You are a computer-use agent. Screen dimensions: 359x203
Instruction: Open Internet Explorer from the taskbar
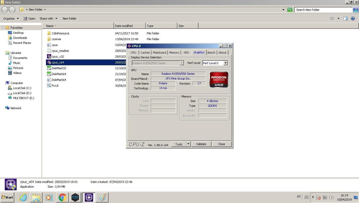[x=23, y=197]
